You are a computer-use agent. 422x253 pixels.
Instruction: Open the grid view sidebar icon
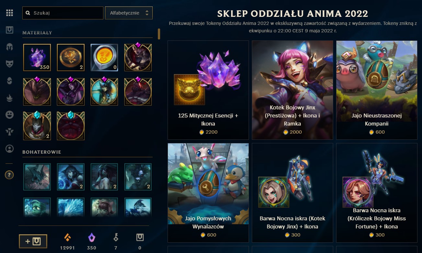click(x=9, y=13)
